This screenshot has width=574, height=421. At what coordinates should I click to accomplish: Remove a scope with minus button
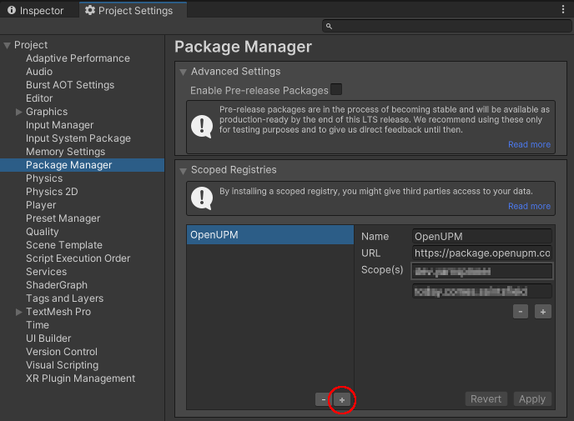(x=521, y=311)
